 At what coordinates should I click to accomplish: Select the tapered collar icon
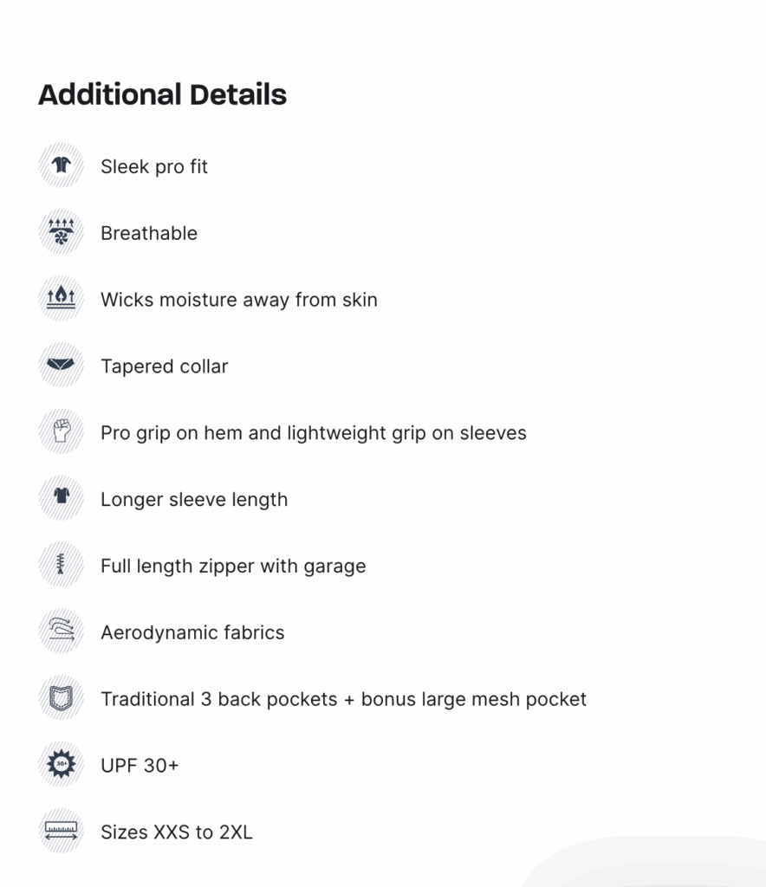(62, 365)
